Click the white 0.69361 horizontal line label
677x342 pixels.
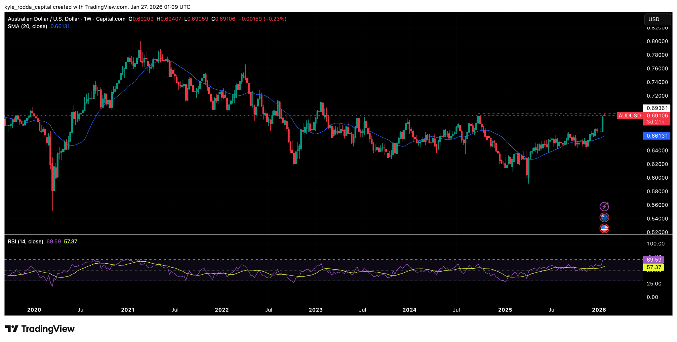[657, 108]
